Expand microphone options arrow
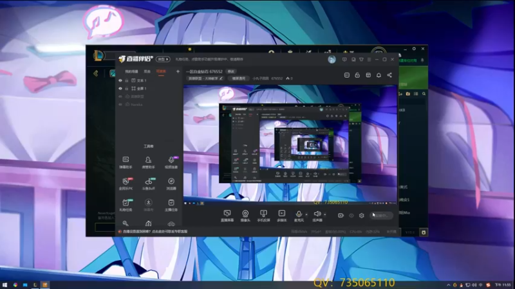 coord(306,215)
